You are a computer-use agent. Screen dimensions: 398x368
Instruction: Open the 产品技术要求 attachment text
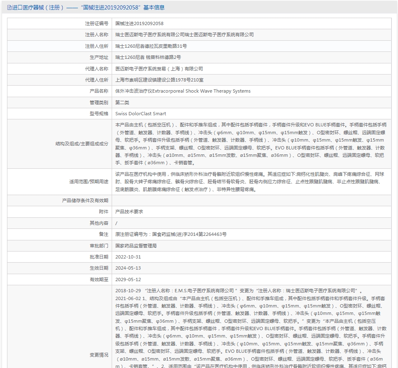click(x=129, y=212)
